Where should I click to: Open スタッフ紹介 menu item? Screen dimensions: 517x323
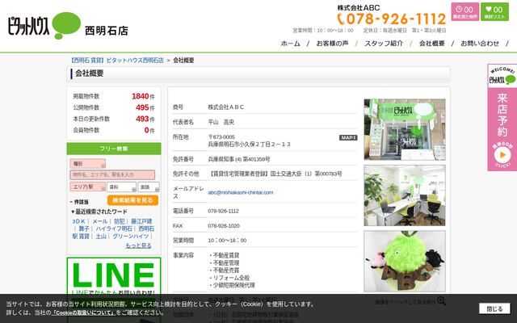tap(384, 43)
